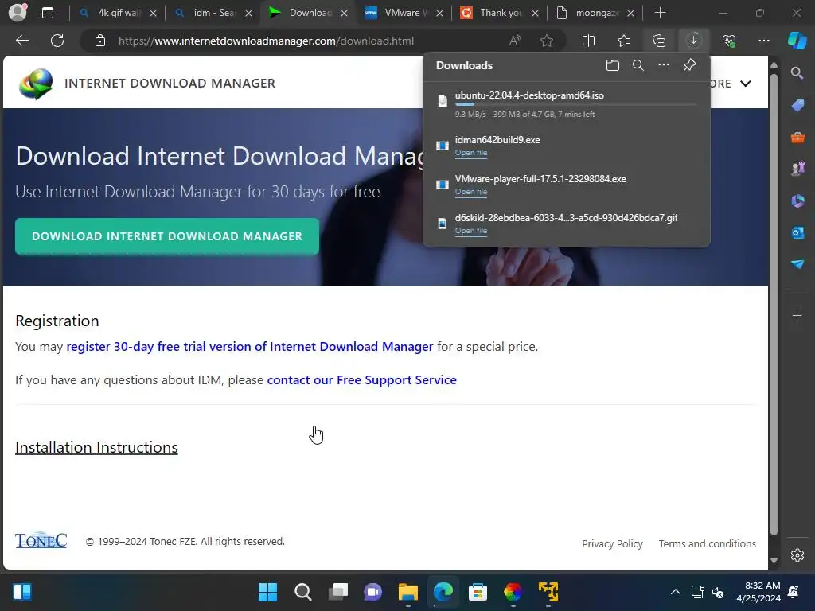Open sidebar Outlook icon
The width and height of the screenshot is (815, 611).
pyautogui.click(x=797, y=233)
